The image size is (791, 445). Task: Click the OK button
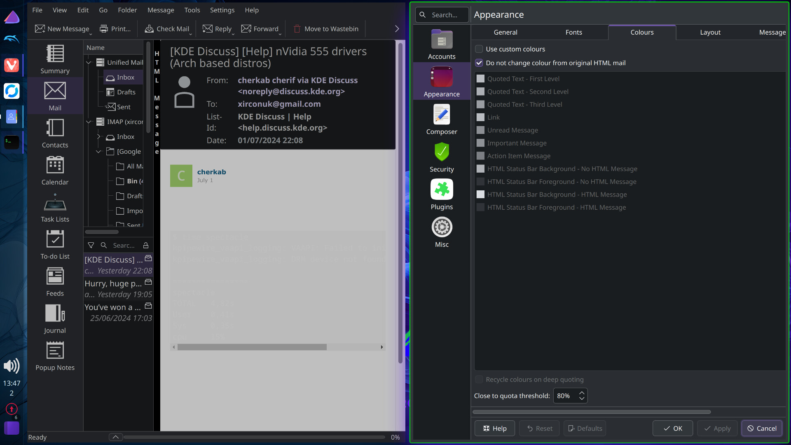(673, 429)
